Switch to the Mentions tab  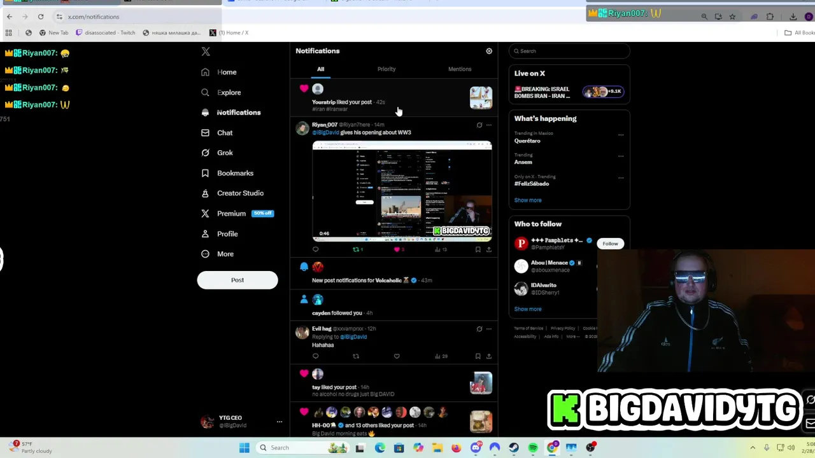click(460, 69)
